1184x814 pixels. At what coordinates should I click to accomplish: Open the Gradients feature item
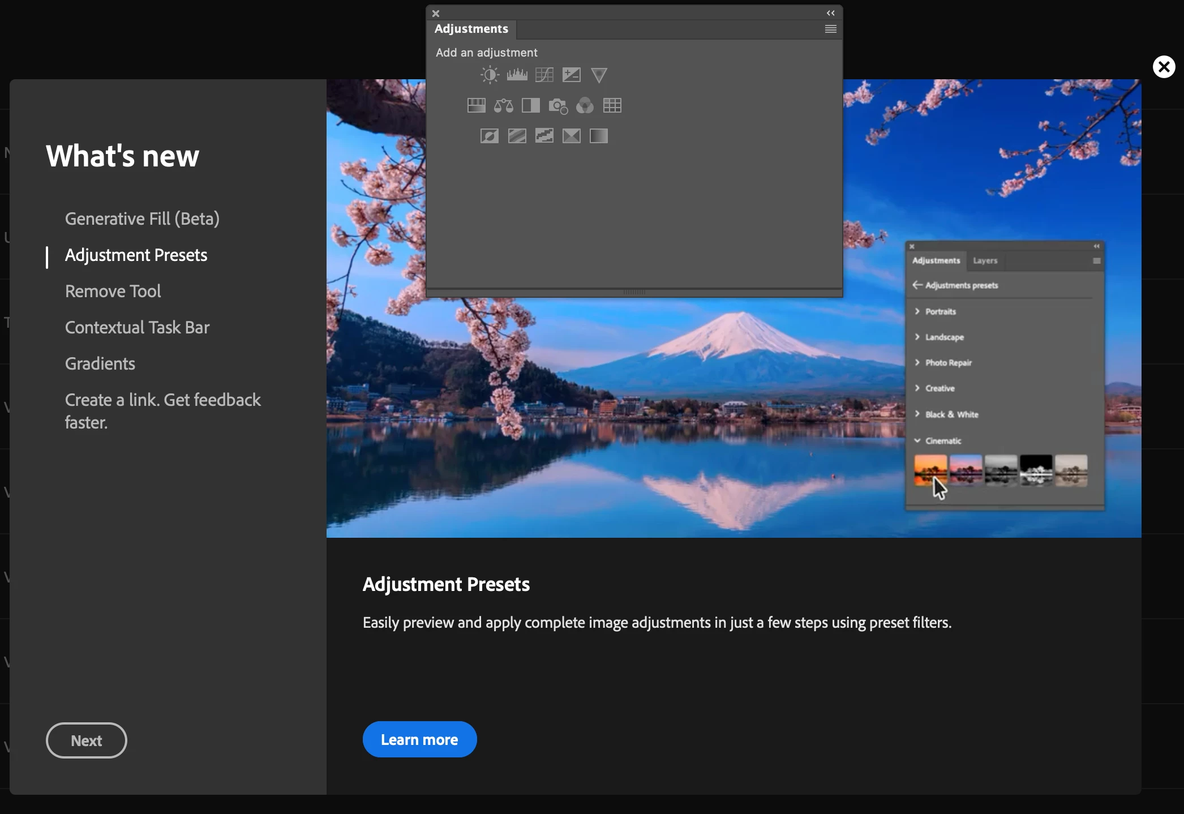100,363
